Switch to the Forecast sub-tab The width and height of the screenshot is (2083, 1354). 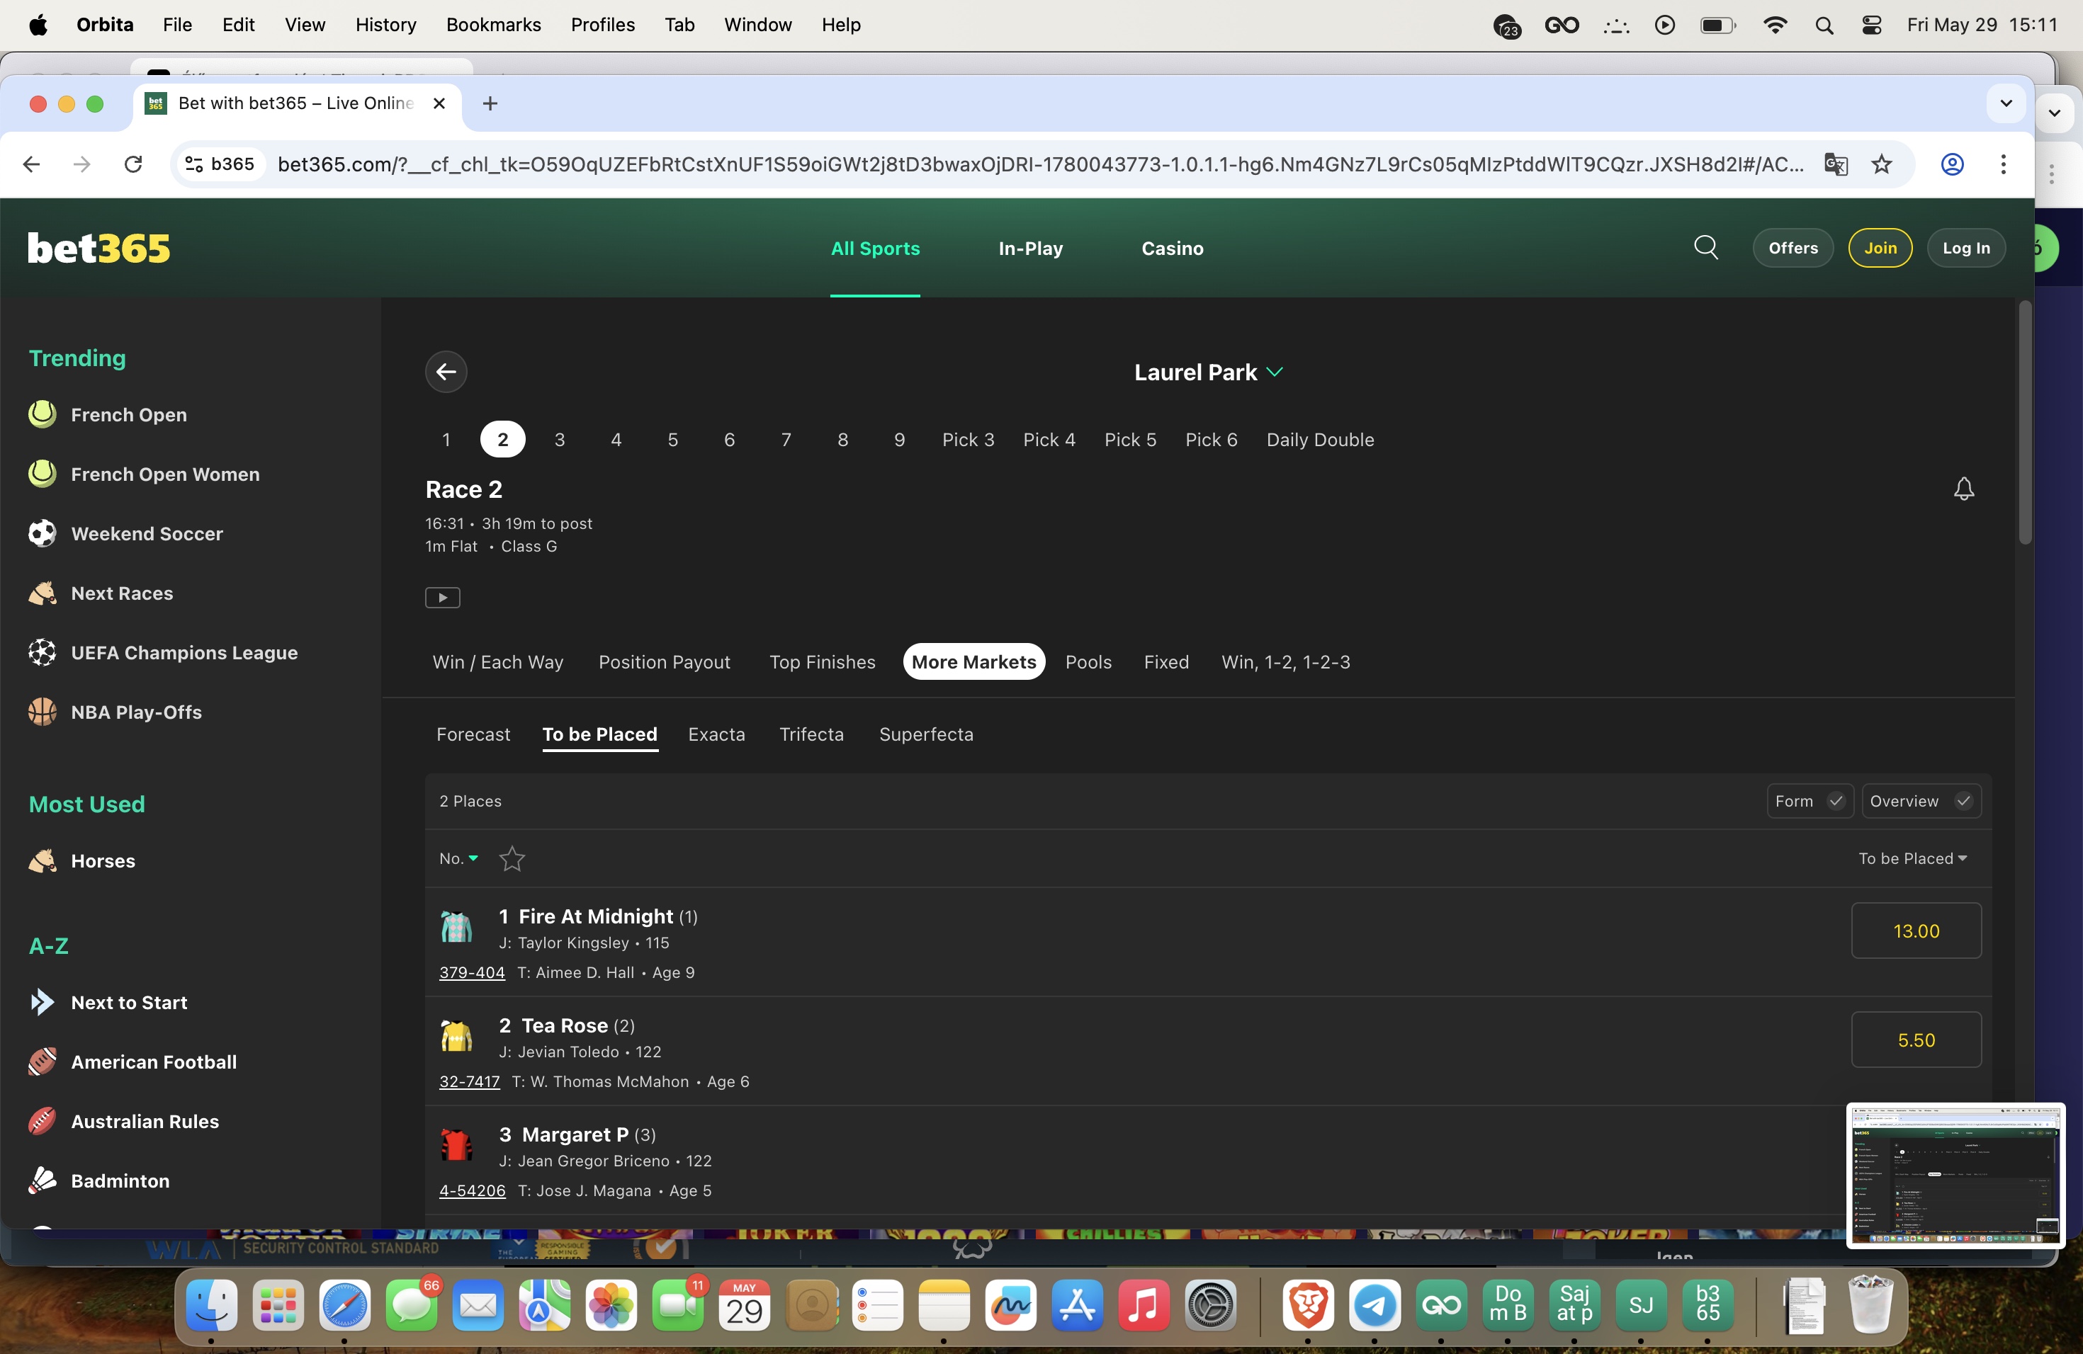tap(473, 735)
